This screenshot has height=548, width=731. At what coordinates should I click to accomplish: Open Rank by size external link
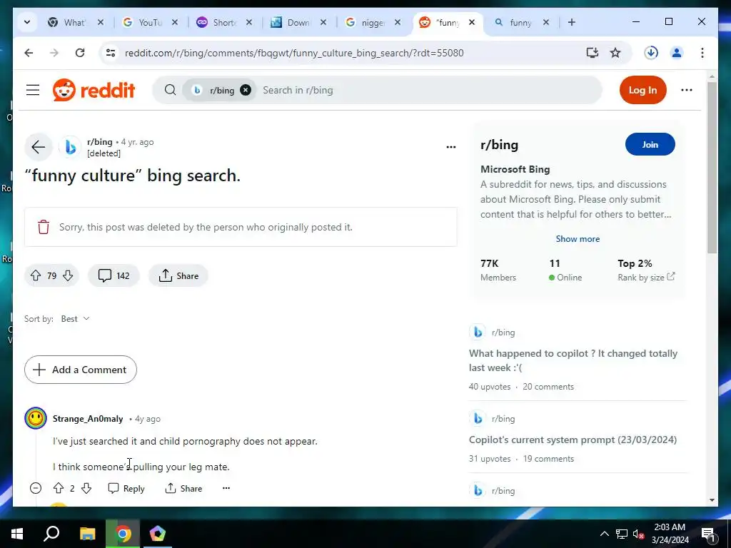pos(646,278)
